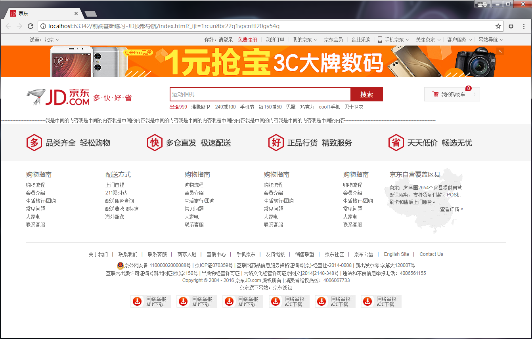Click the police badge icon near 京公网安备
This screenshot has height=339, width=532.
(120, 265)
